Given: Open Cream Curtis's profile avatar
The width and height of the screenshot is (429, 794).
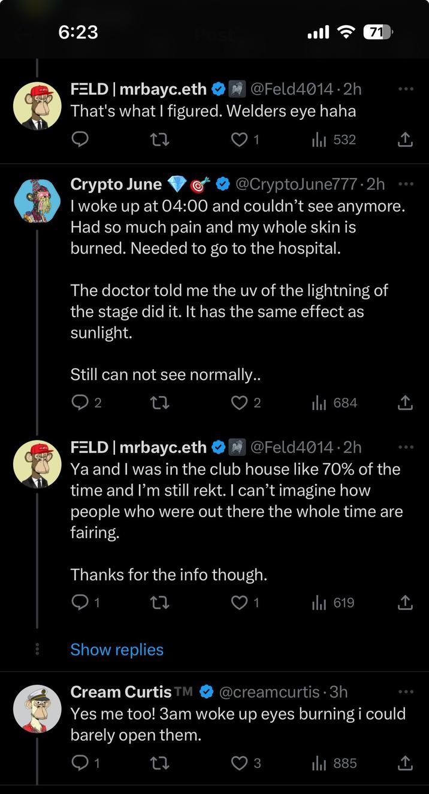Looking at the screenshot, I should tap(37, 709).
